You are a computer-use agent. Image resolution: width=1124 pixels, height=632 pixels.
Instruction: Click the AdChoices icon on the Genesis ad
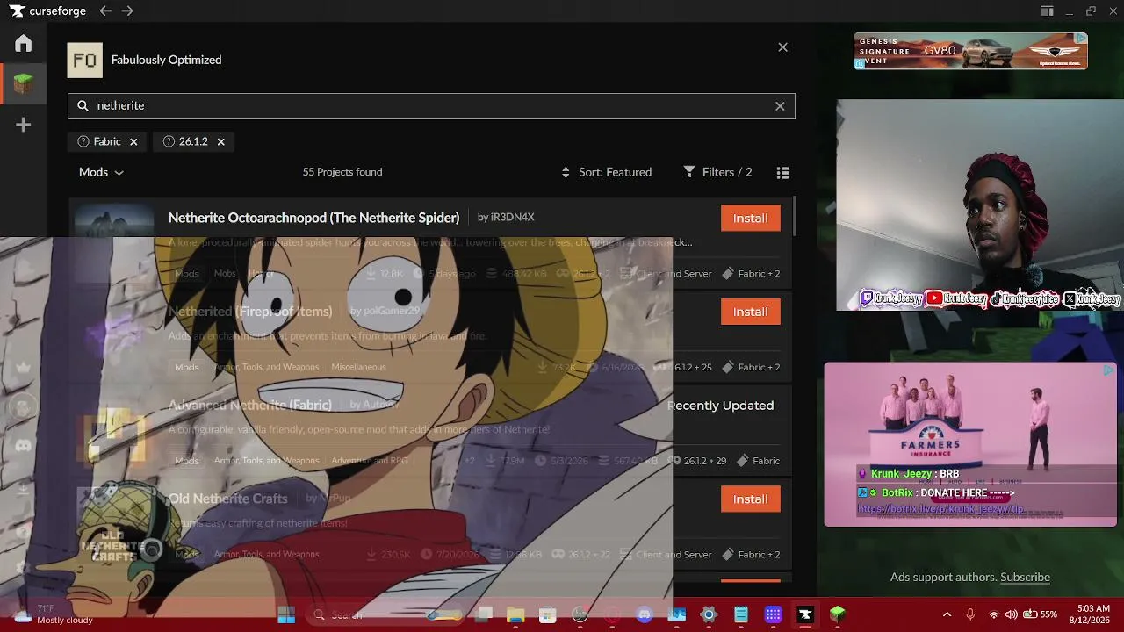[1082, 39]
